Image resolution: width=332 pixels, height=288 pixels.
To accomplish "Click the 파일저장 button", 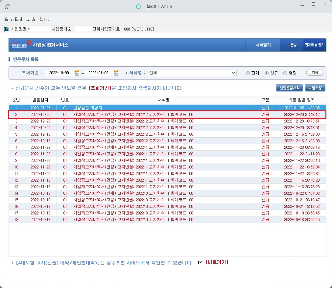I will 315,88.
